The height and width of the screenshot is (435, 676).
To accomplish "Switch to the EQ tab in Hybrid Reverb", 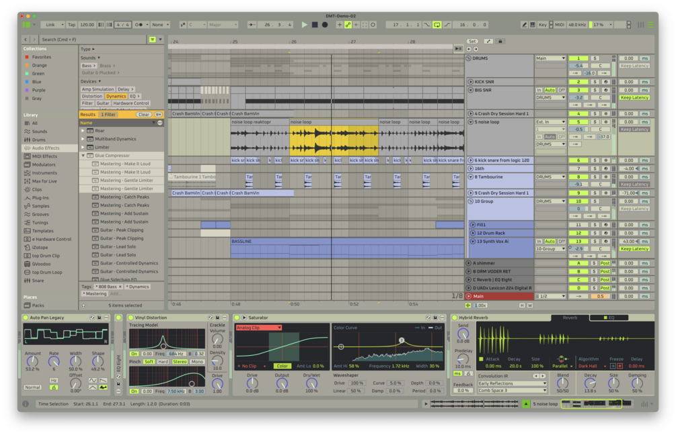I will 609,318.
